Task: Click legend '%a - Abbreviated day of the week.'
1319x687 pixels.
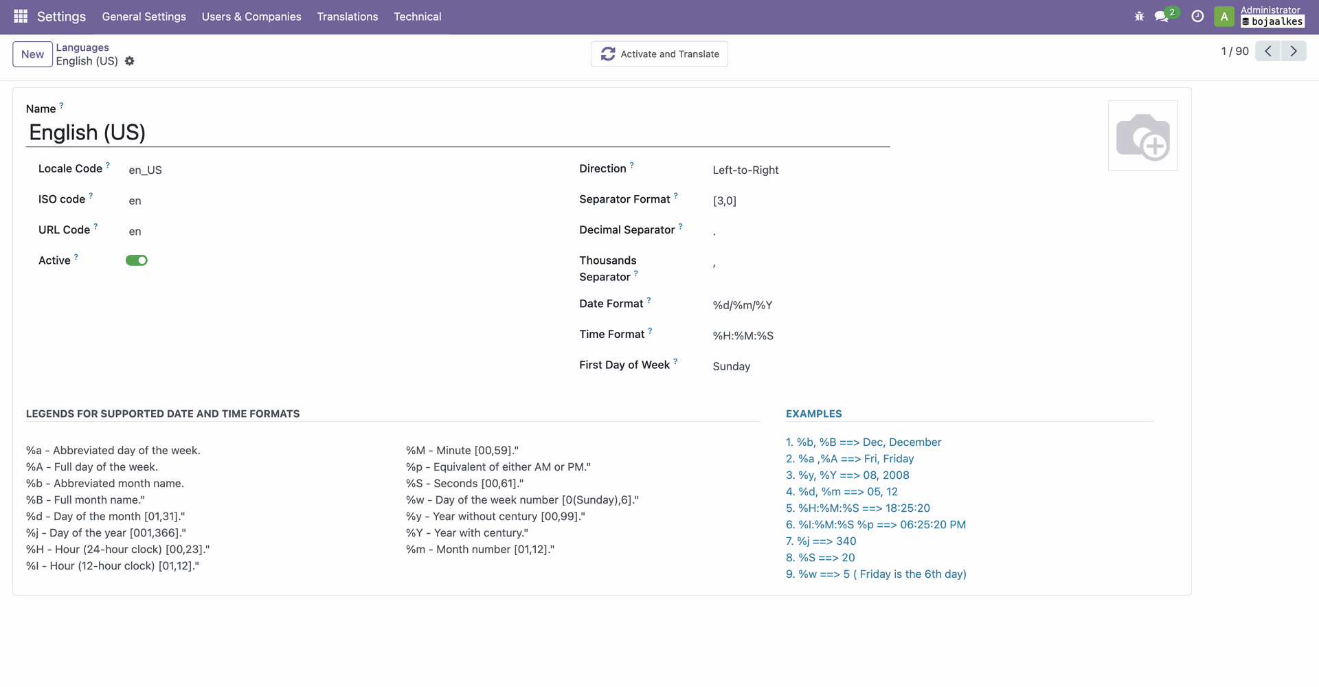Action: [x=113, y=451]
